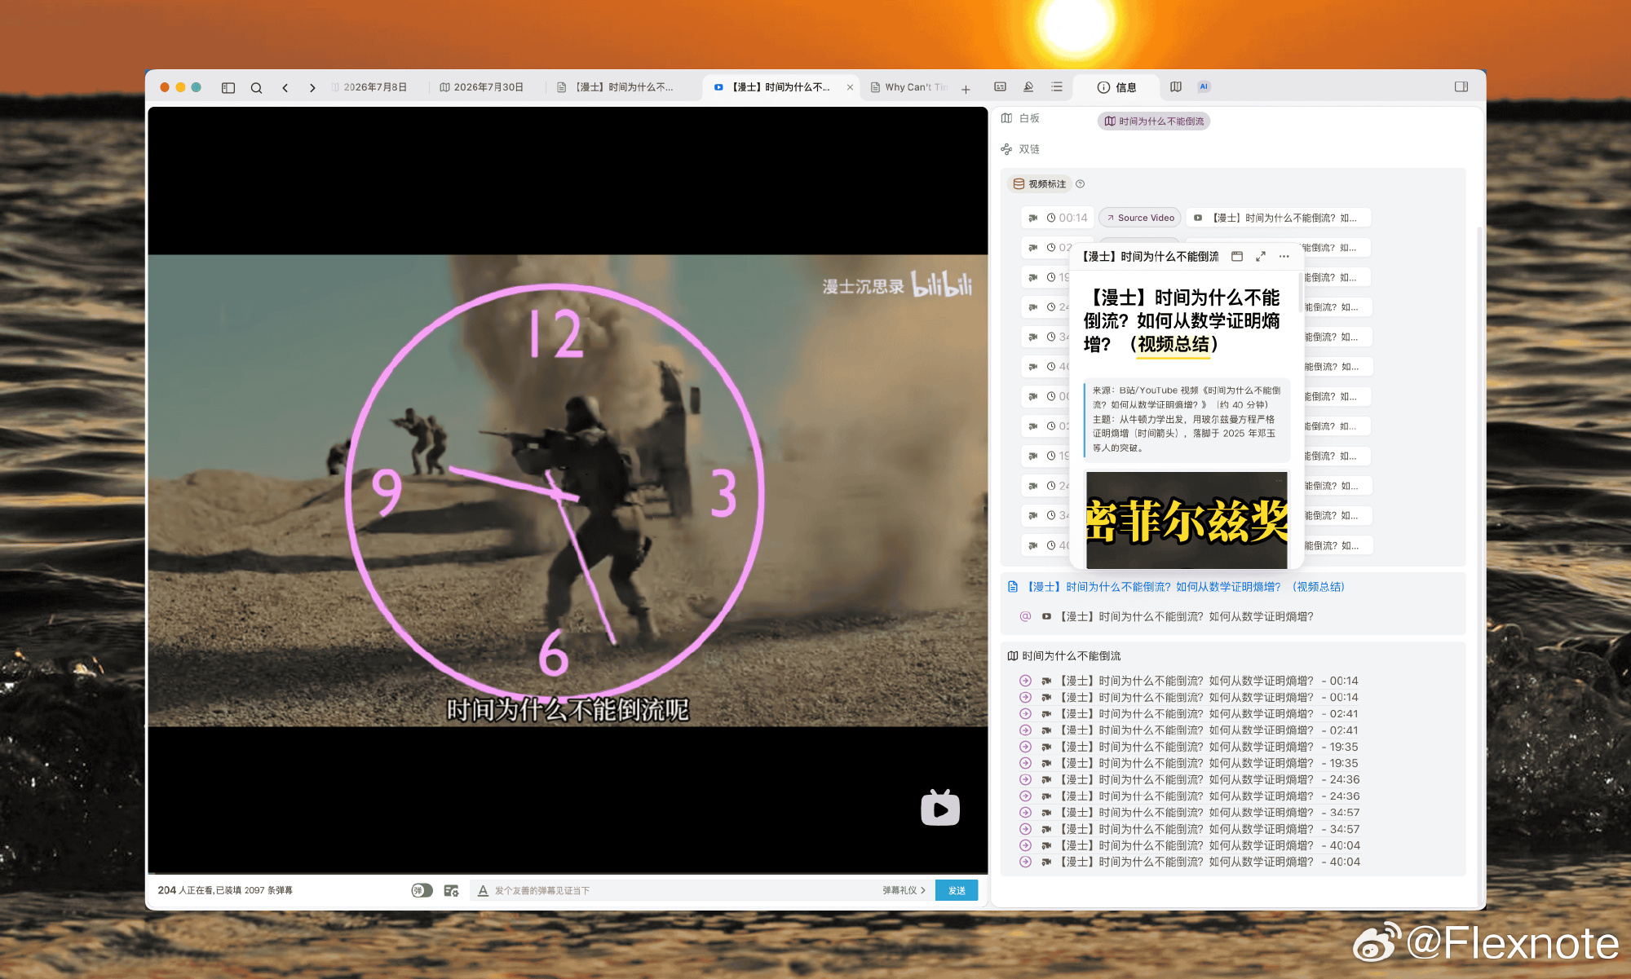1631x979 pixels.
Task: Jump to the 00:14 annotation timestamp
Action: coord(1067,218)
